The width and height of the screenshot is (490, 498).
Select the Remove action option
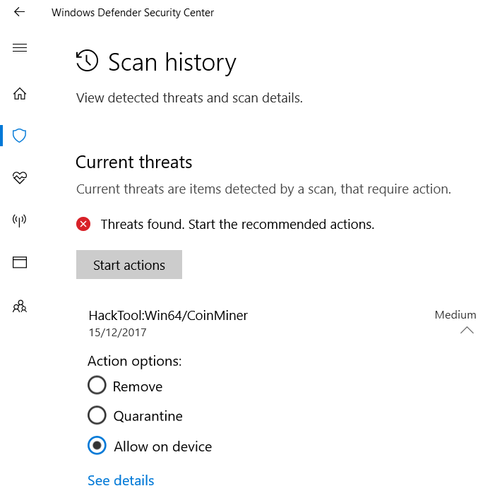pos(97,385)
